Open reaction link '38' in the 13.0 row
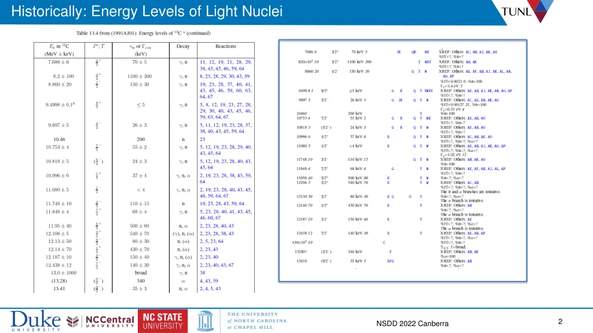Viewport: 593px width, 333px height. (x=202, y=273)
